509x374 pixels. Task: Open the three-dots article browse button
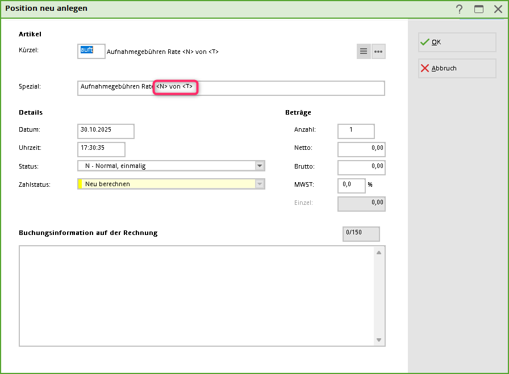tap(378, 52)
